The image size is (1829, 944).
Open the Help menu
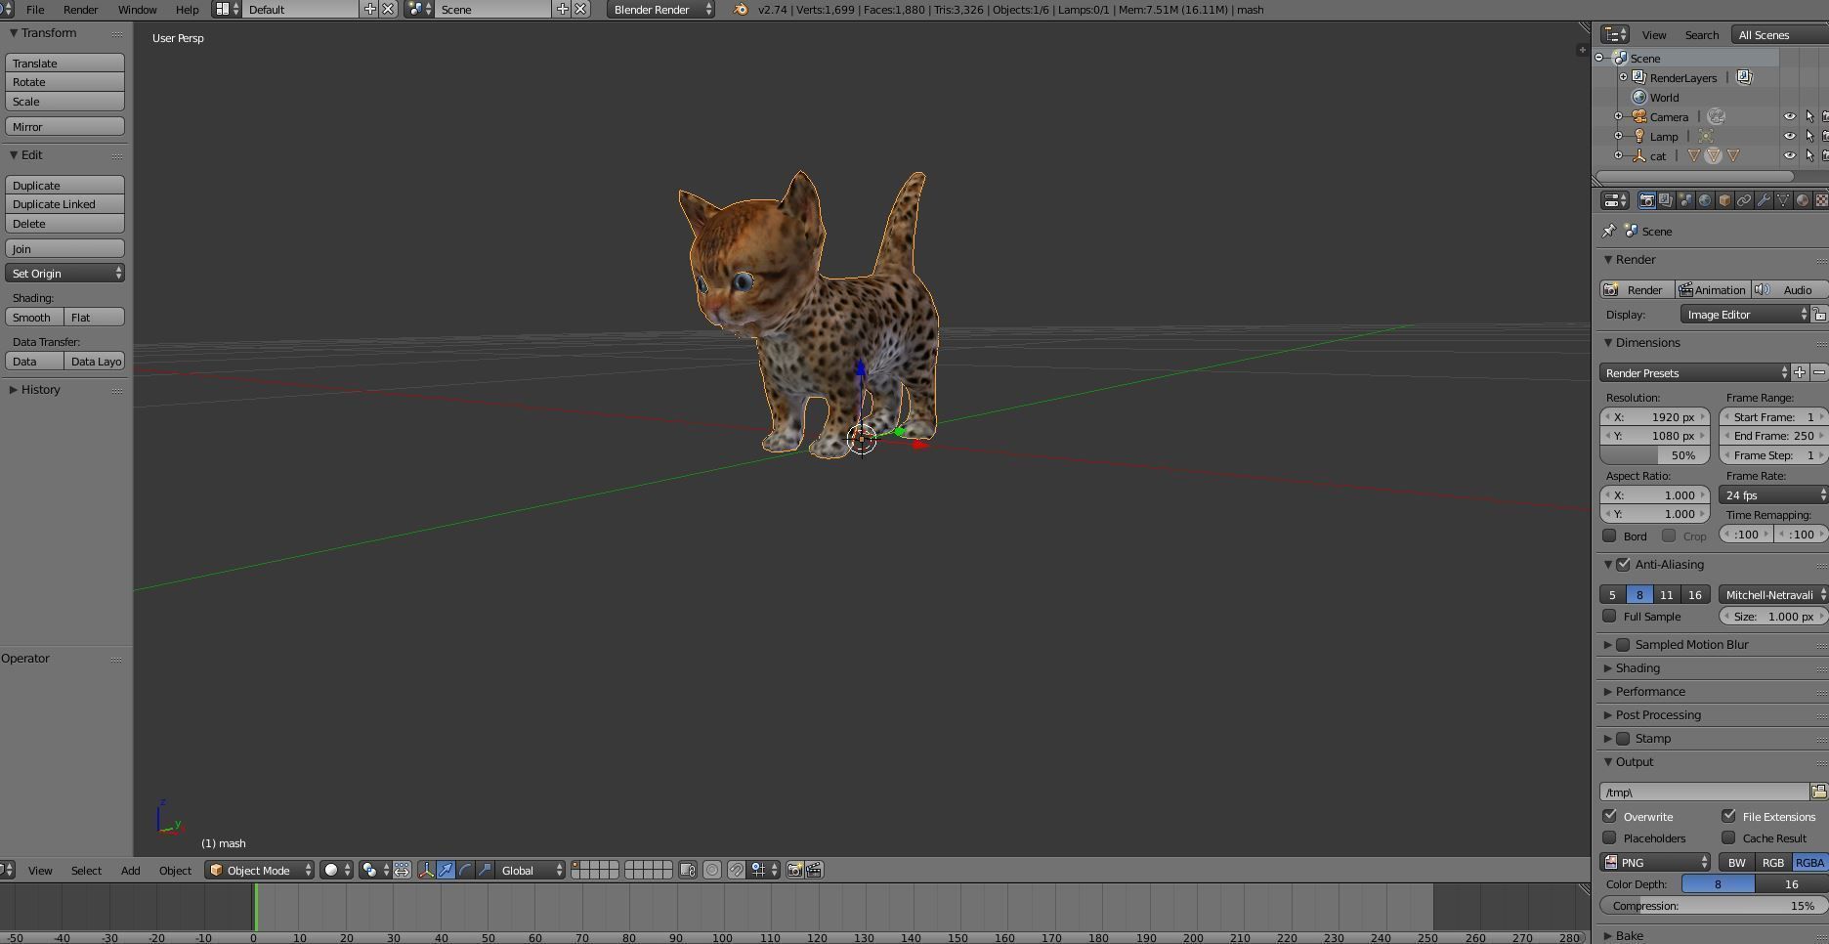pos(187,10)
